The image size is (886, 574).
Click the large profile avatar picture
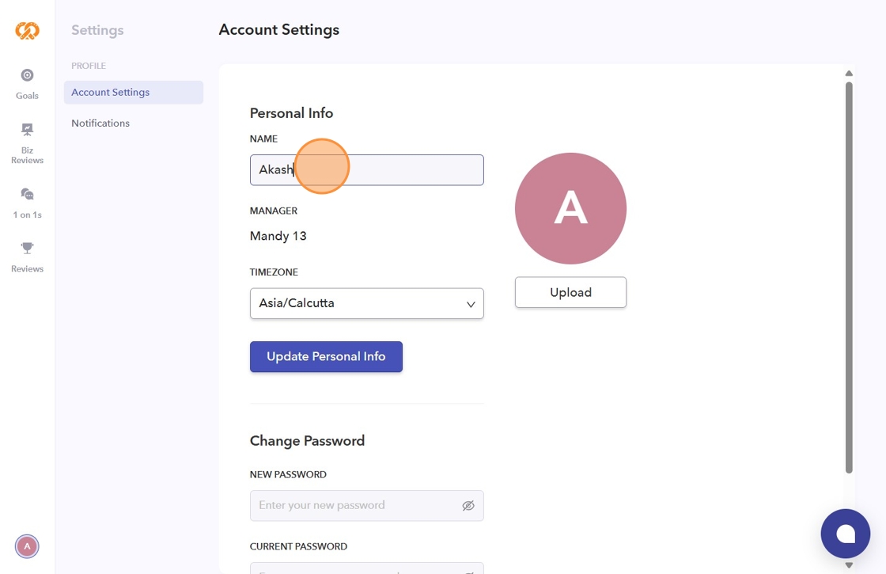(x=570, y=208)
